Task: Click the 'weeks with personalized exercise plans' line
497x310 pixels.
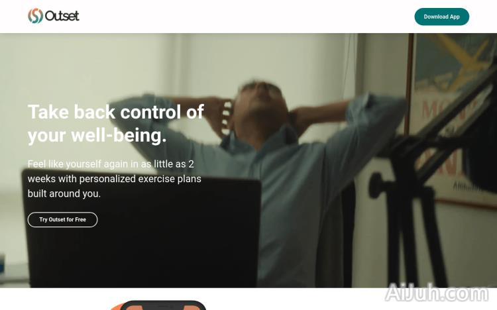Action: tap(115, 179)
